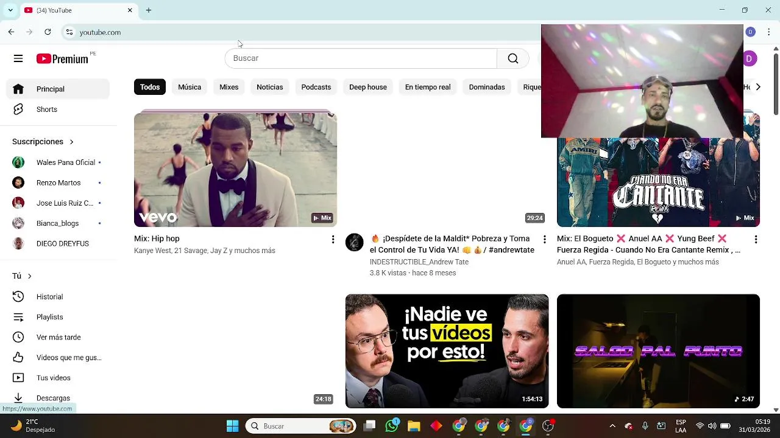780x438 pixels.
Task: Click the magnifying glass search button
Action: click(x=513, y=58)
